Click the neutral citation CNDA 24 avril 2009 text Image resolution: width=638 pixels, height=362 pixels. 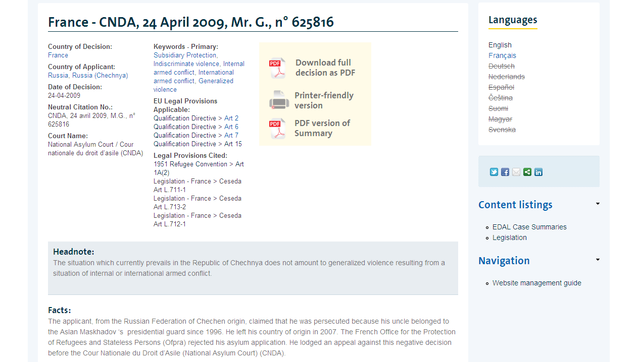tap(91, 120)
